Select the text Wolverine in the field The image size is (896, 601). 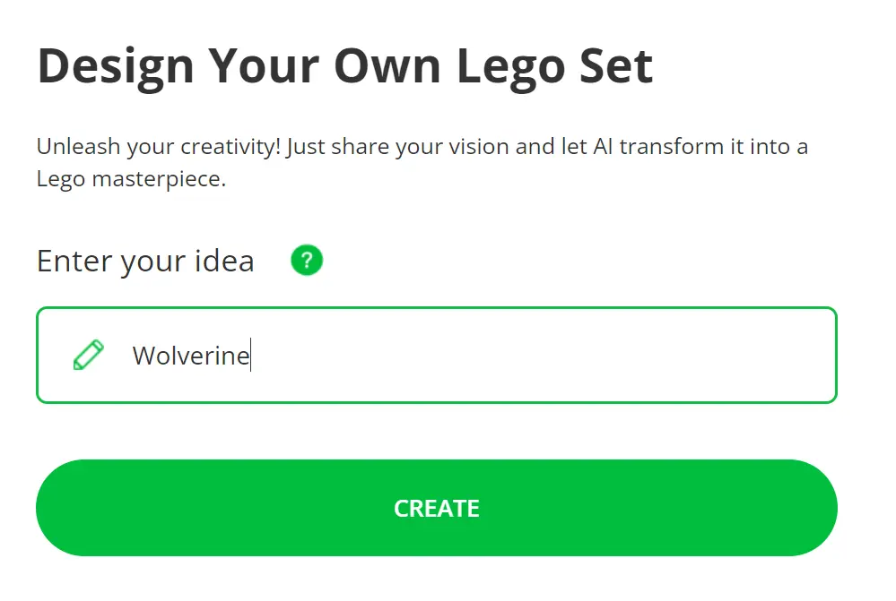[190, 355]
